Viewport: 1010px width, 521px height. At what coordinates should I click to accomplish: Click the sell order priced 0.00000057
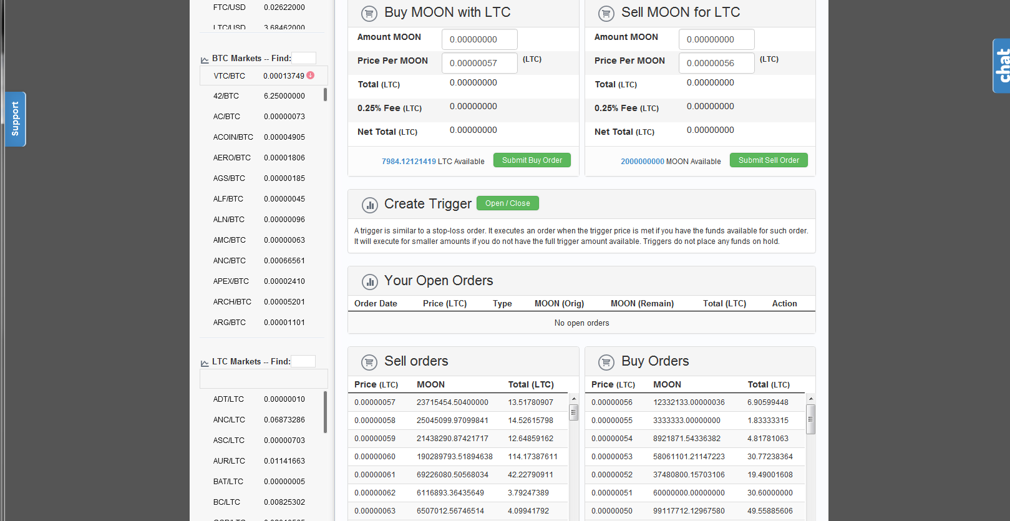tap(458, 402)
